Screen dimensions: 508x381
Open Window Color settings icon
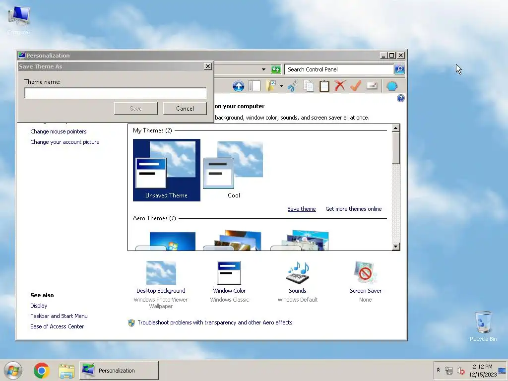coord(229,273)
